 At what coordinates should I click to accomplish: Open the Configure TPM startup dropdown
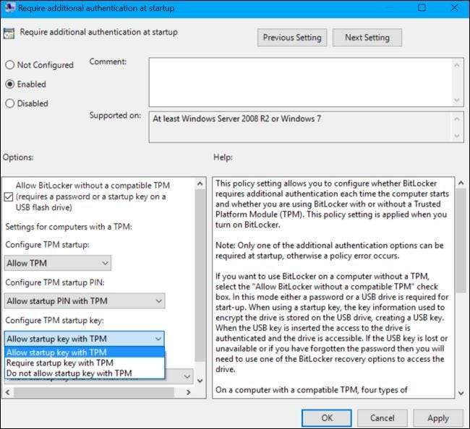pyautogui.click(x=58, y=263)
